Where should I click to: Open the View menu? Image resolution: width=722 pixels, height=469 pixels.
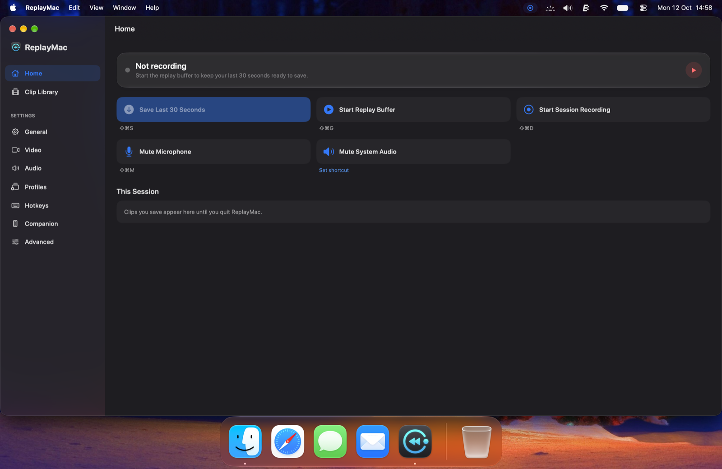(96, 8)
